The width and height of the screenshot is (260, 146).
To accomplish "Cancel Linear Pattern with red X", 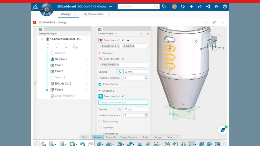I will (148, 33).
